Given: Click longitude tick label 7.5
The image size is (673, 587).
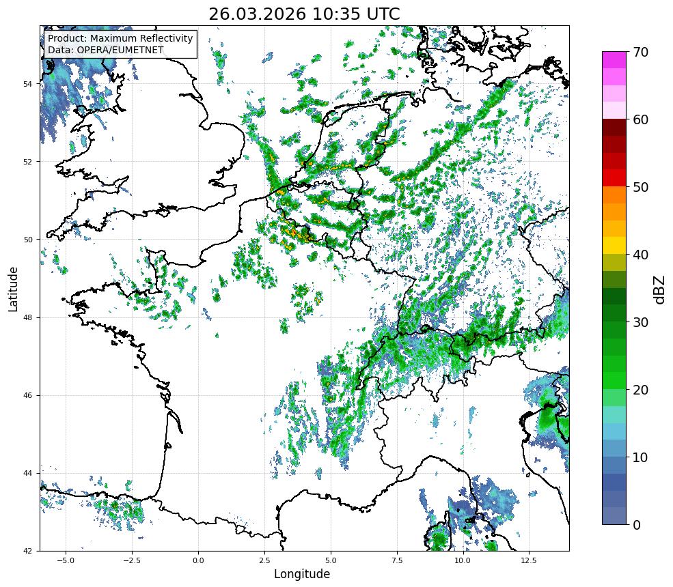Looking at the screenshot, I should 396,560.
